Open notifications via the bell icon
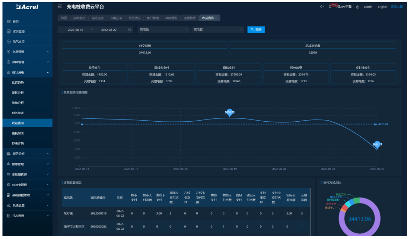409x239 pixels. pyautogui.click(x=330, y=7)
